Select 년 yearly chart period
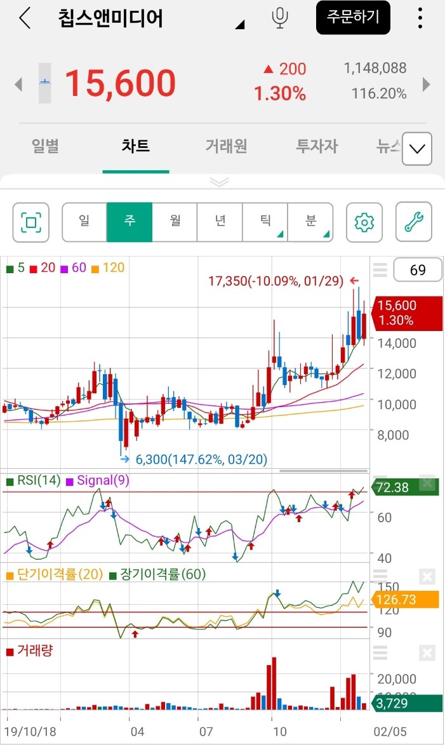445x749 pixels. pos(220,222)
